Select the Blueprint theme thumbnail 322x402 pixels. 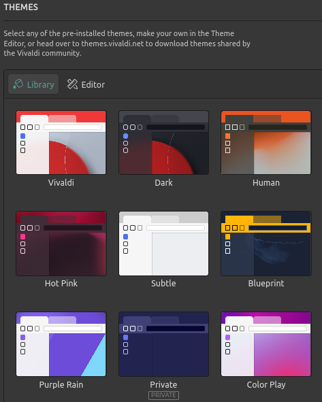[266, 244]
